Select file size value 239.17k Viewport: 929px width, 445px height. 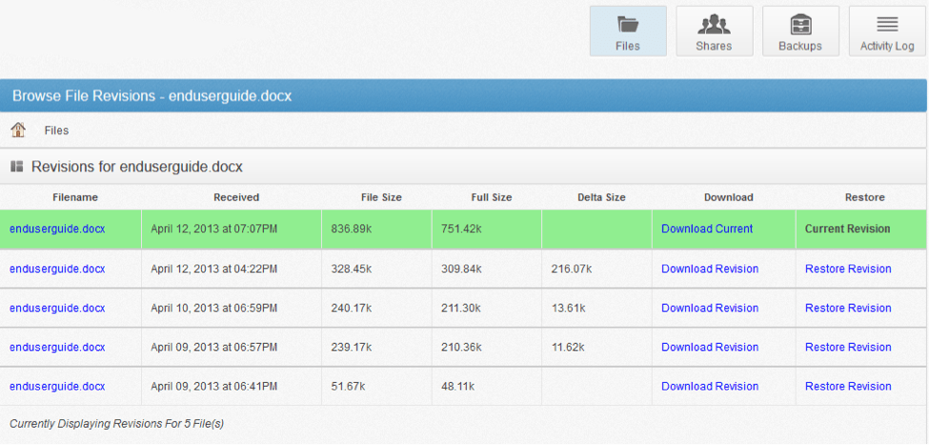(352, 347)
